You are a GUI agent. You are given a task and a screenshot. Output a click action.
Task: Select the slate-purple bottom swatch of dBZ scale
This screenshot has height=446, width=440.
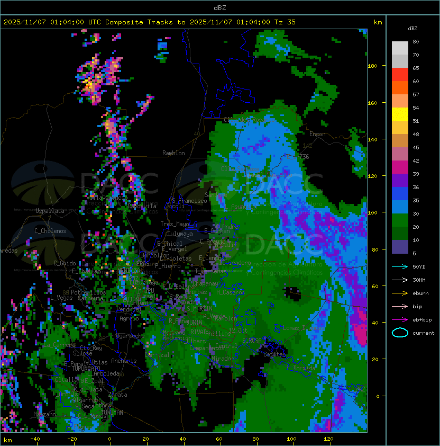coord(400,247)
